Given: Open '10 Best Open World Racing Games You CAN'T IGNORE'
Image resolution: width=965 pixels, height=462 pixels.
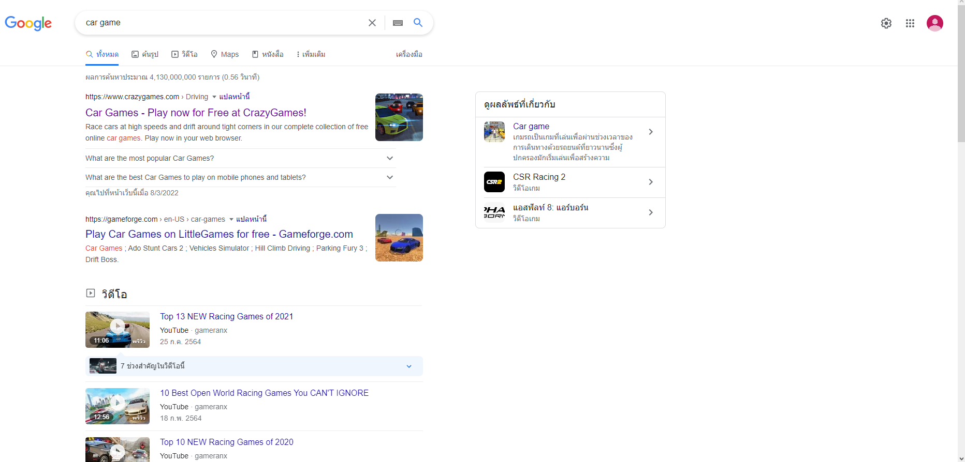Looking at the screenshot, I should 264,393.
